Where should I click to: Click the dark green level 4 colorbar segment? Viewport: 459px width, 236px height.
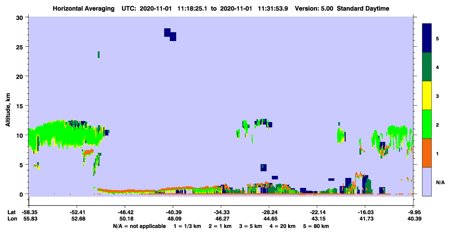[x=427, y=67]
